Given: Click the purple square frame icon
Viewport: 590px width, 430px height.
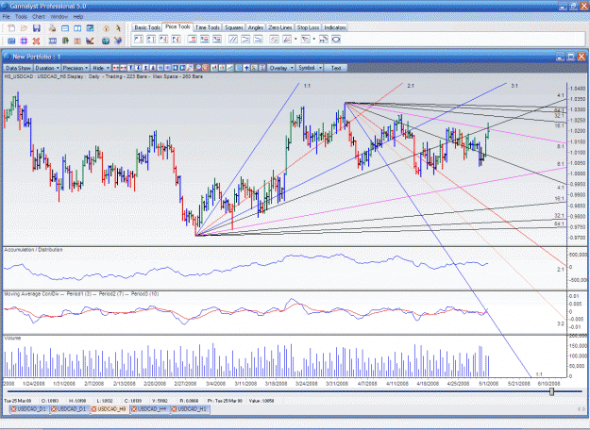Looking at the screenshot, I should [x=25, y=41].
